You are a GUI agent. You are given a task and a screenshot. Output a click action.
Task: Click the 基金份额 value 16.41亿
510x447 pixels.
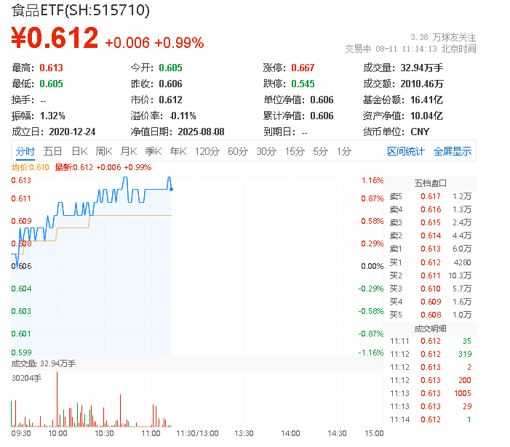pos(426,100)
